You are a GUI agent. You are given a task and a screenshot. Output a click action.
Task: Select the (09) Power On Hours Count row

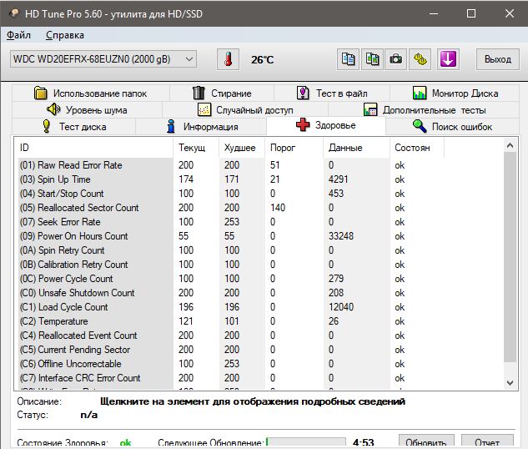pyautogui.click(x=229, y=236)
